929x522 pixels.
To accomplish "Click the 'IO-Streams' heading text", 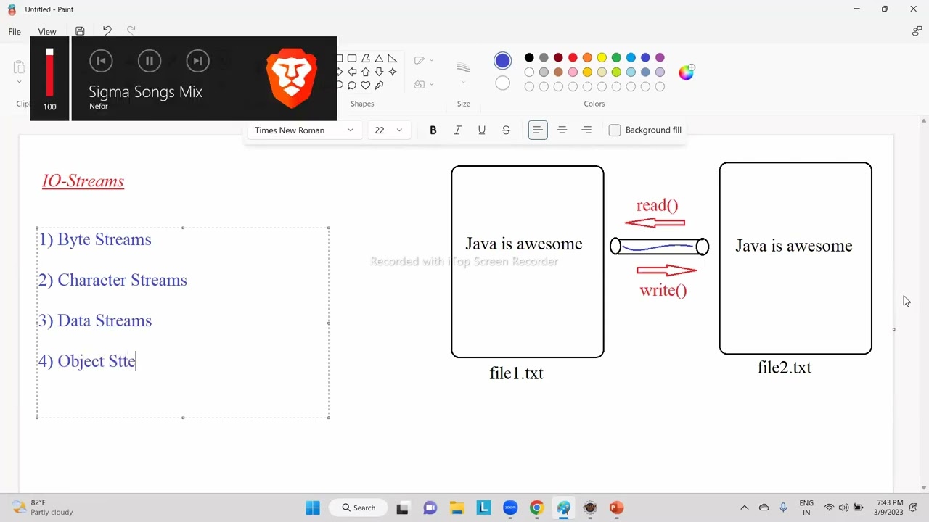I will [83, 181].
